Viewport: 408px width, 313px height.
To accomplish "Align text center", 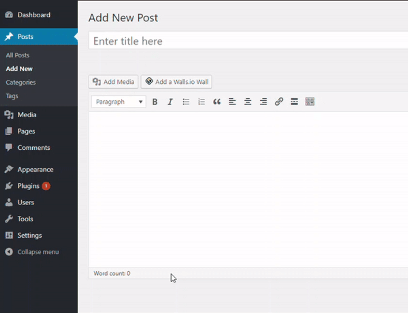I will coord(248,102).
